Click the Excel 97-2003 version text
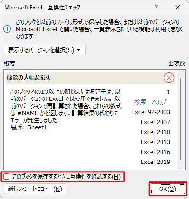Viewport: 189px width, 199px height. (x=151, y=112)
